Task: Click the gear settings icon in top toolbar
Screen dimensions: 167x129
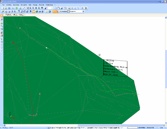Action: click(x=82, y=8)
